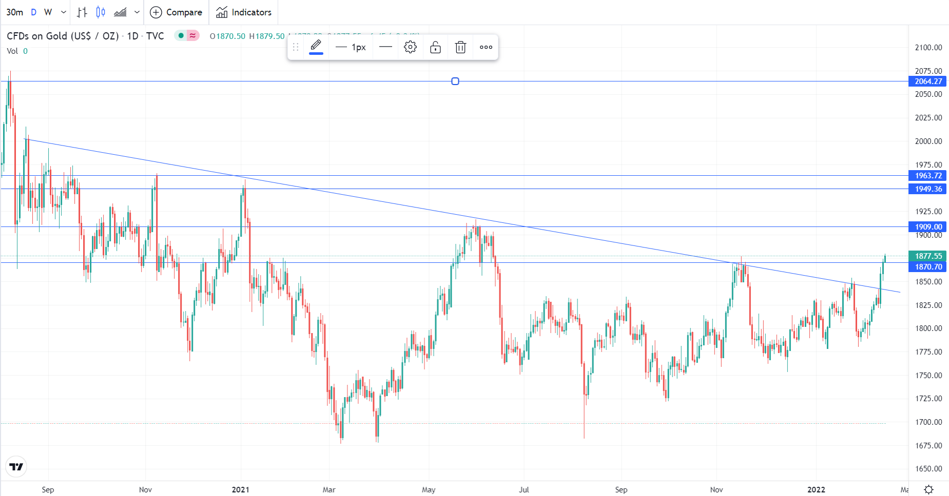Click the 1800.00 price scale value

(x=928, y=328)
